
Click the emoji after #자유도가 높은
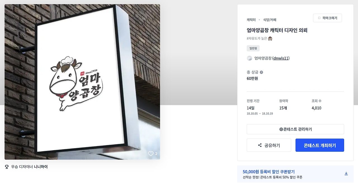270,38
